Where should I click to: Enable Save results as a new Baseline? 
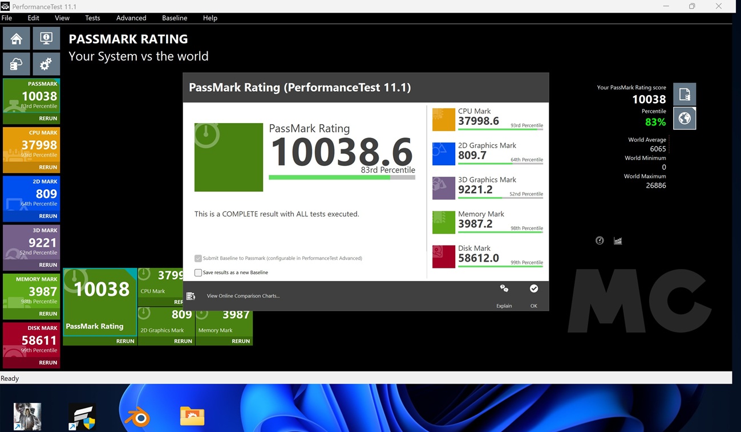[199, 272]
